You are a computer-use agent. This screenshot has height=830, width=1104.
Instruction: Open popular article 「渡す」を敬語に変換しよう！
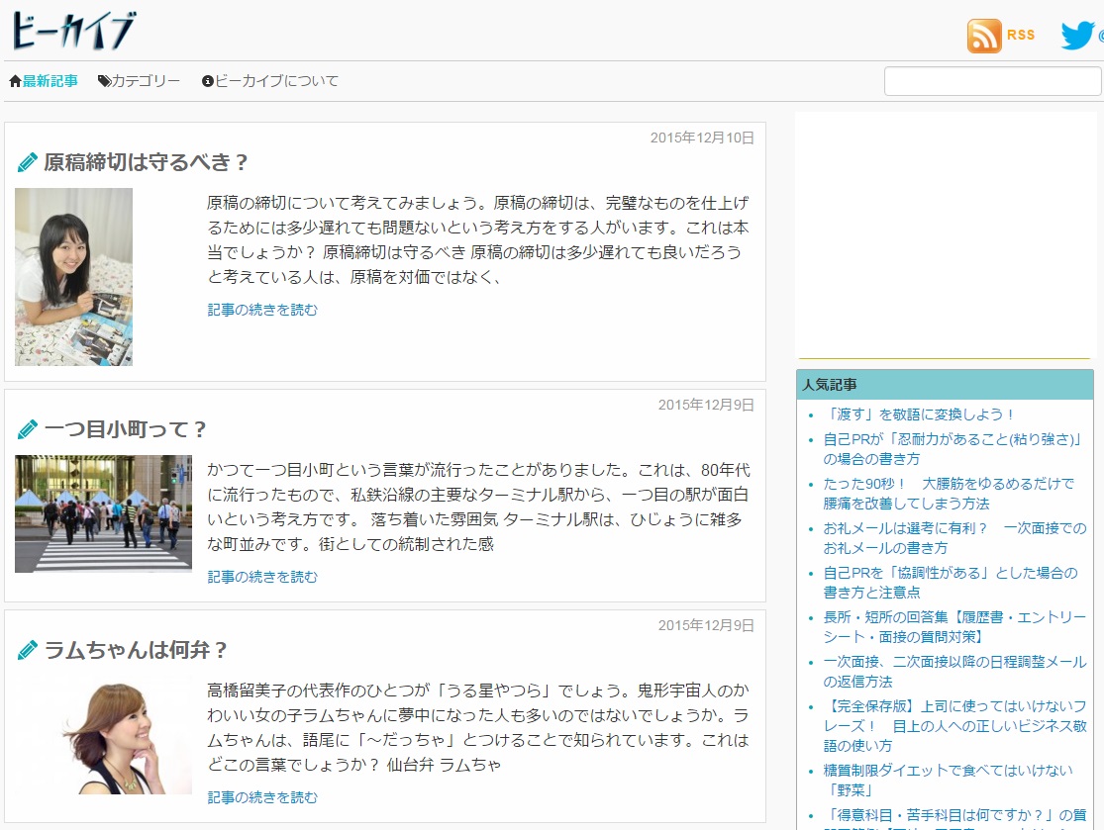pyautogui.click(x=920, y=415)
